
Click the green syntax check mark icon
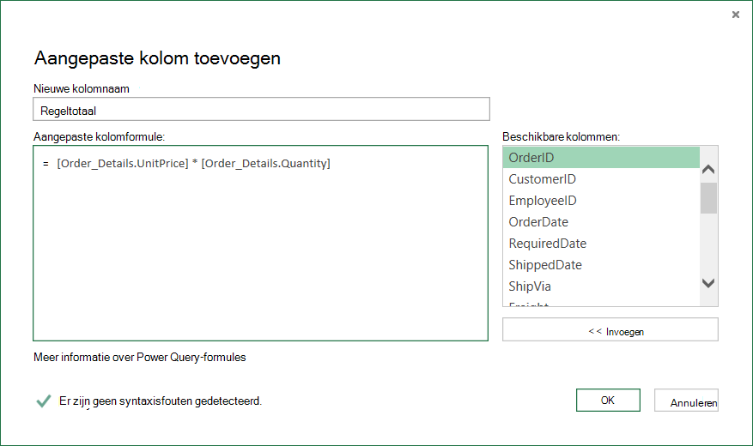coord(43,401)
